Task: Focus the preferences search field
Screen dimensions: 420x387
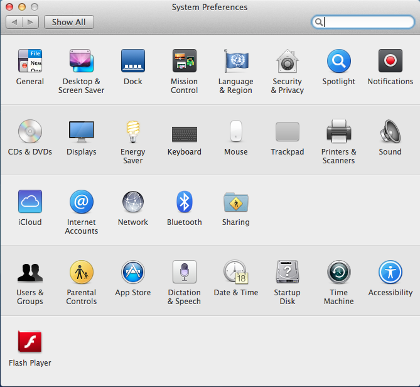Action: [x=363, y=22]
